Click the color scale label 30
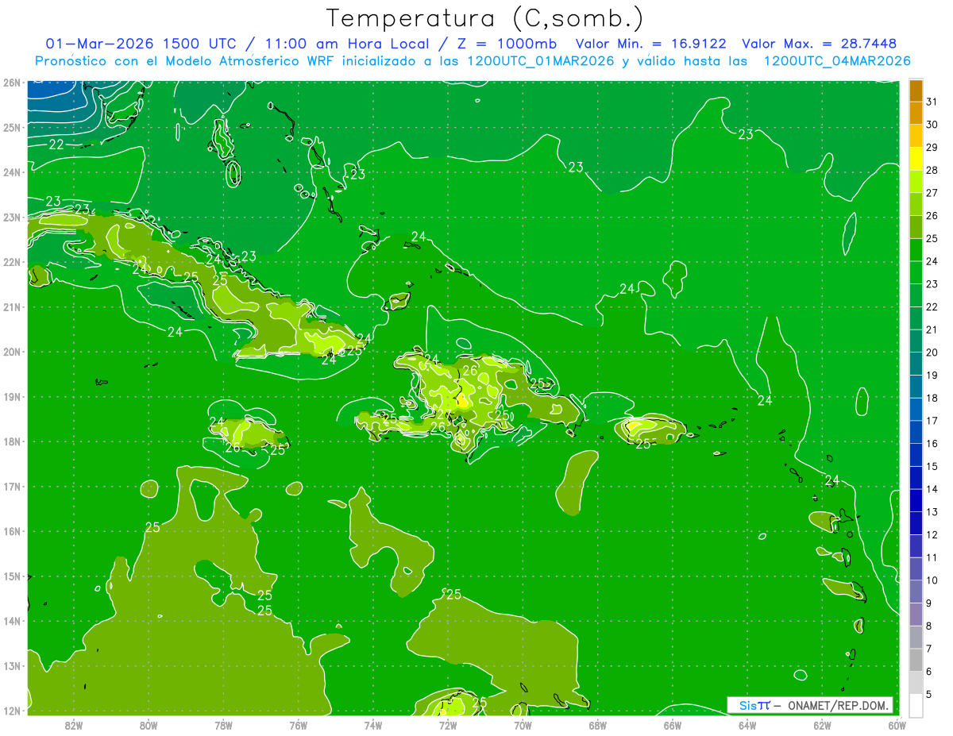 [x=932, y=125]
